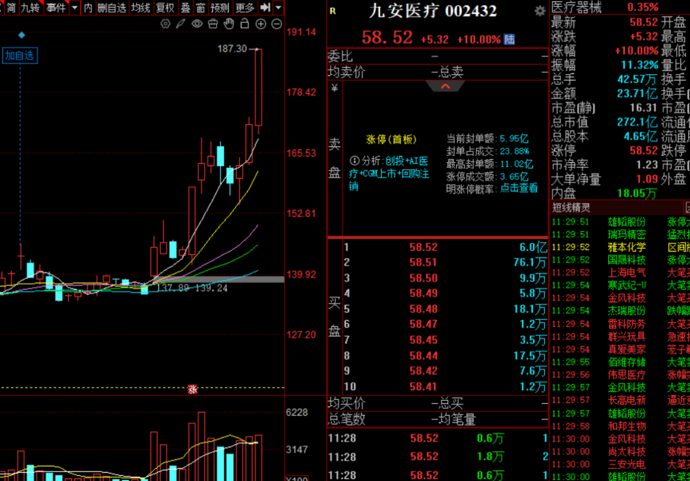Click the 医疗器械 sector label
The height and width of the screenshot is (481, 690).
pos(576,7)
